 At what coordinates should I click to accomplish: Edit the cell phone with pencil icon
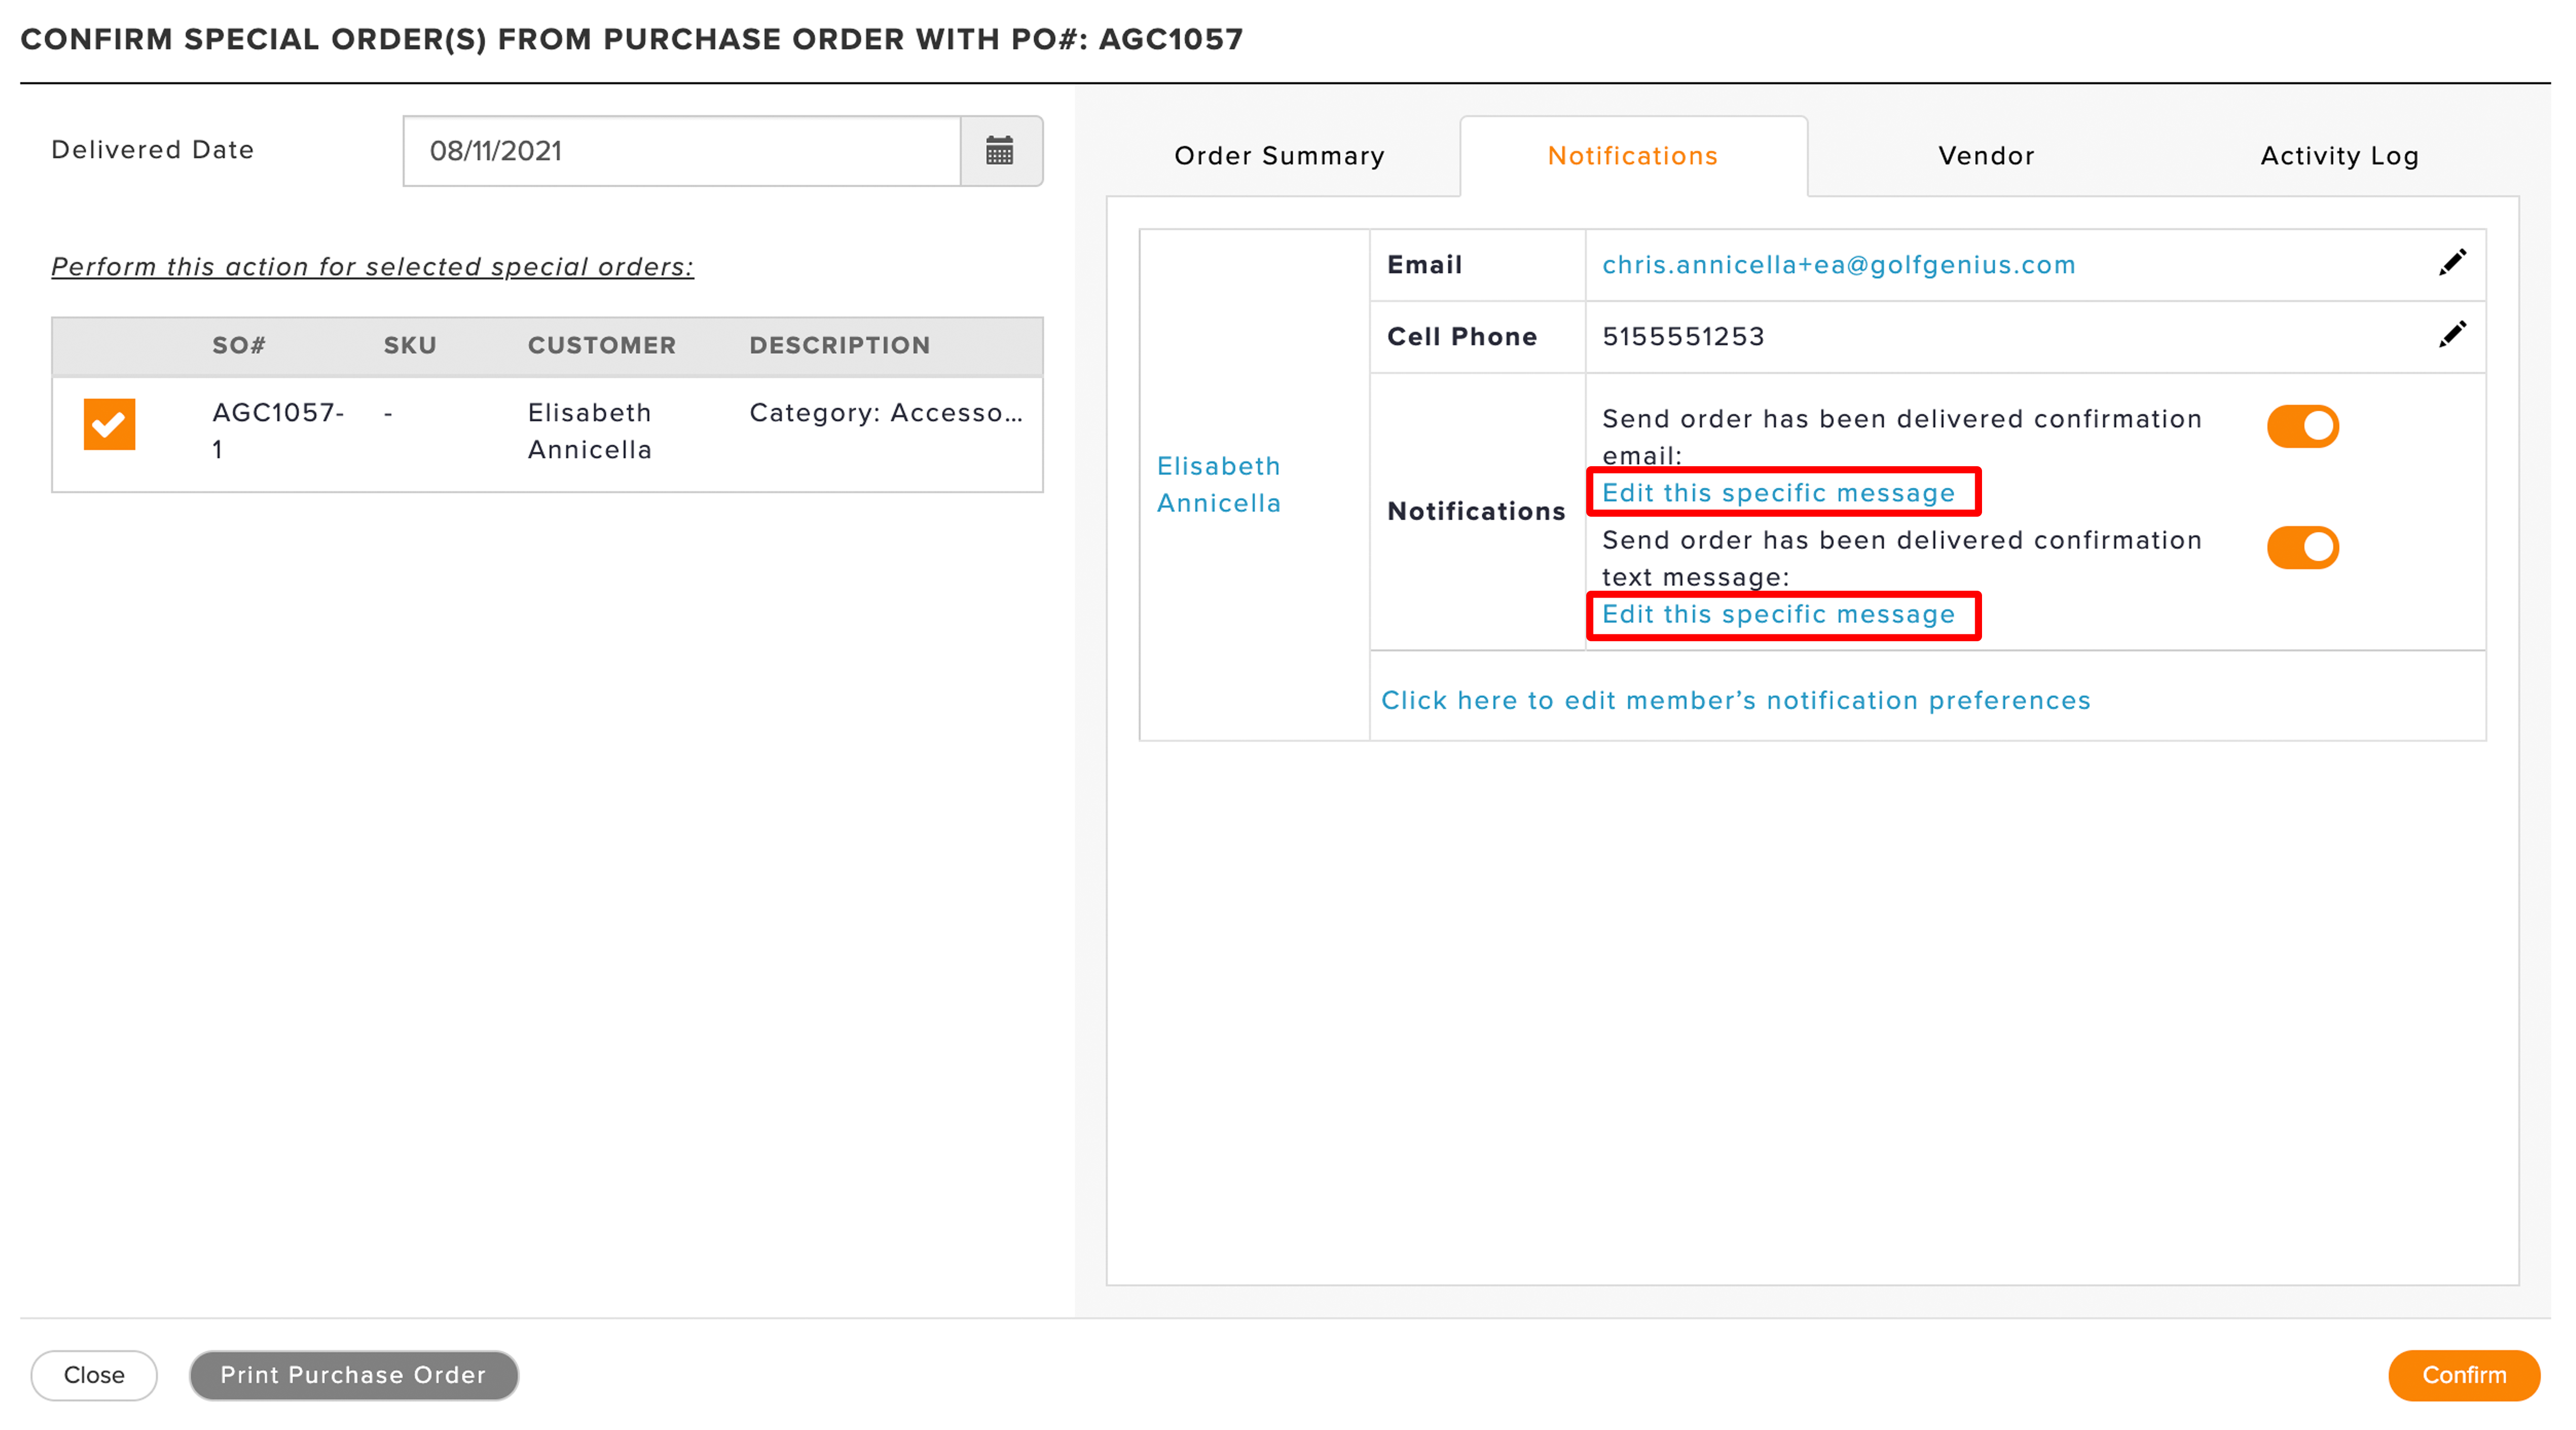point(2452,335)
